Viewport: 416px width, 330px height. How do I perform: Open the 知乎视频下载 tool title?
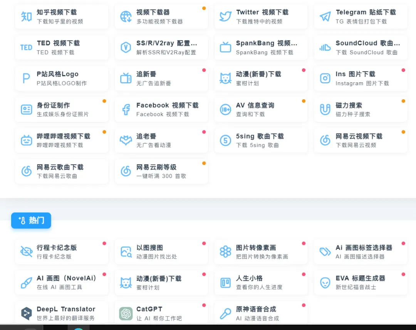point(57,12)
